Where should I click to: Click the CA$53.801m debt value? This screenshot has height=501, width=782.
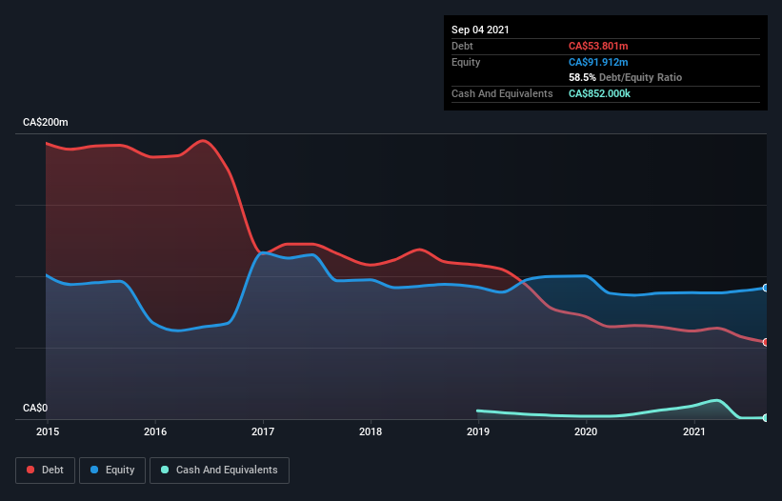(598, 46)
